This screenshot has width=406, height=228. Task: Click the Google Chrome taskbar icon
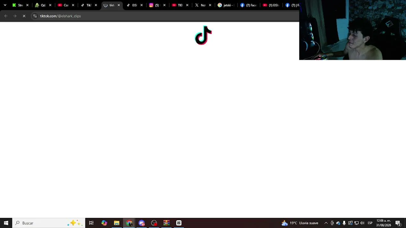pos(129,223)
